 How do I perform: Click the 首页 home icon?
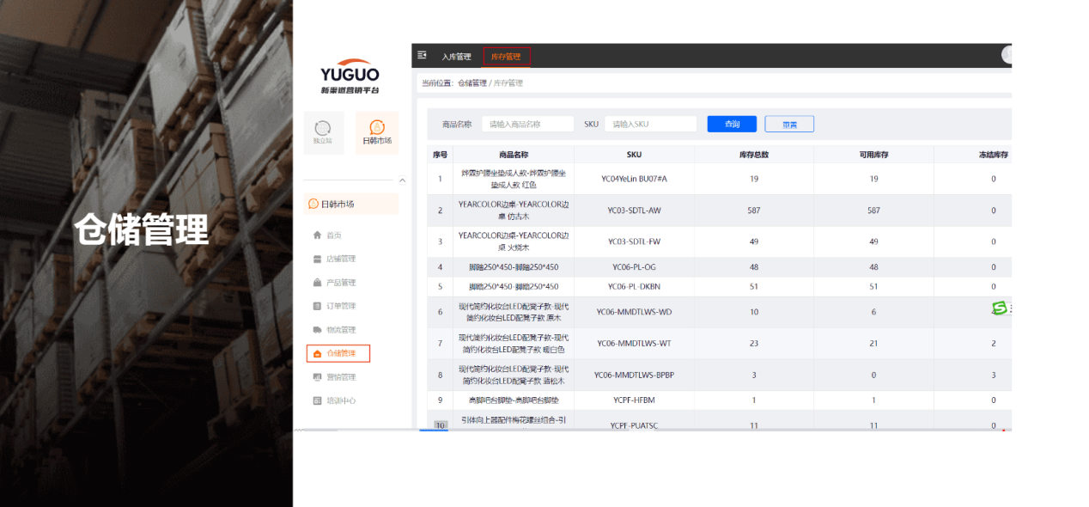point(317,235)
